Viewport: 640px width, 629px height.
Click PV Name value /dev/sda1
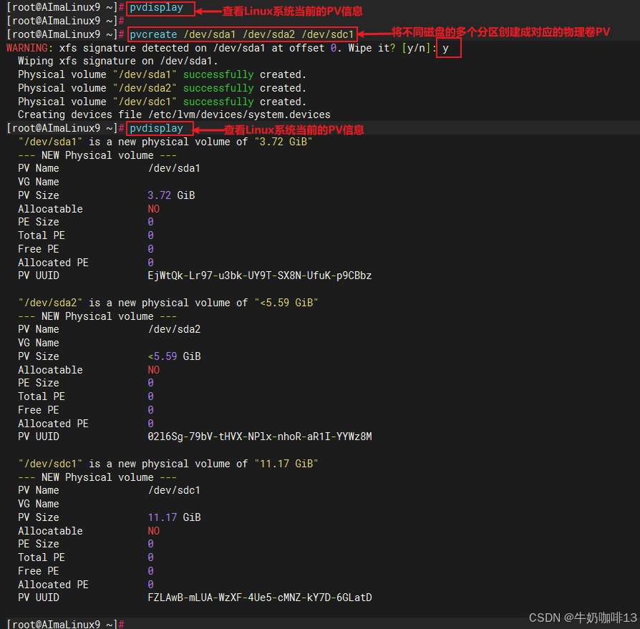[x=174, y=168]
